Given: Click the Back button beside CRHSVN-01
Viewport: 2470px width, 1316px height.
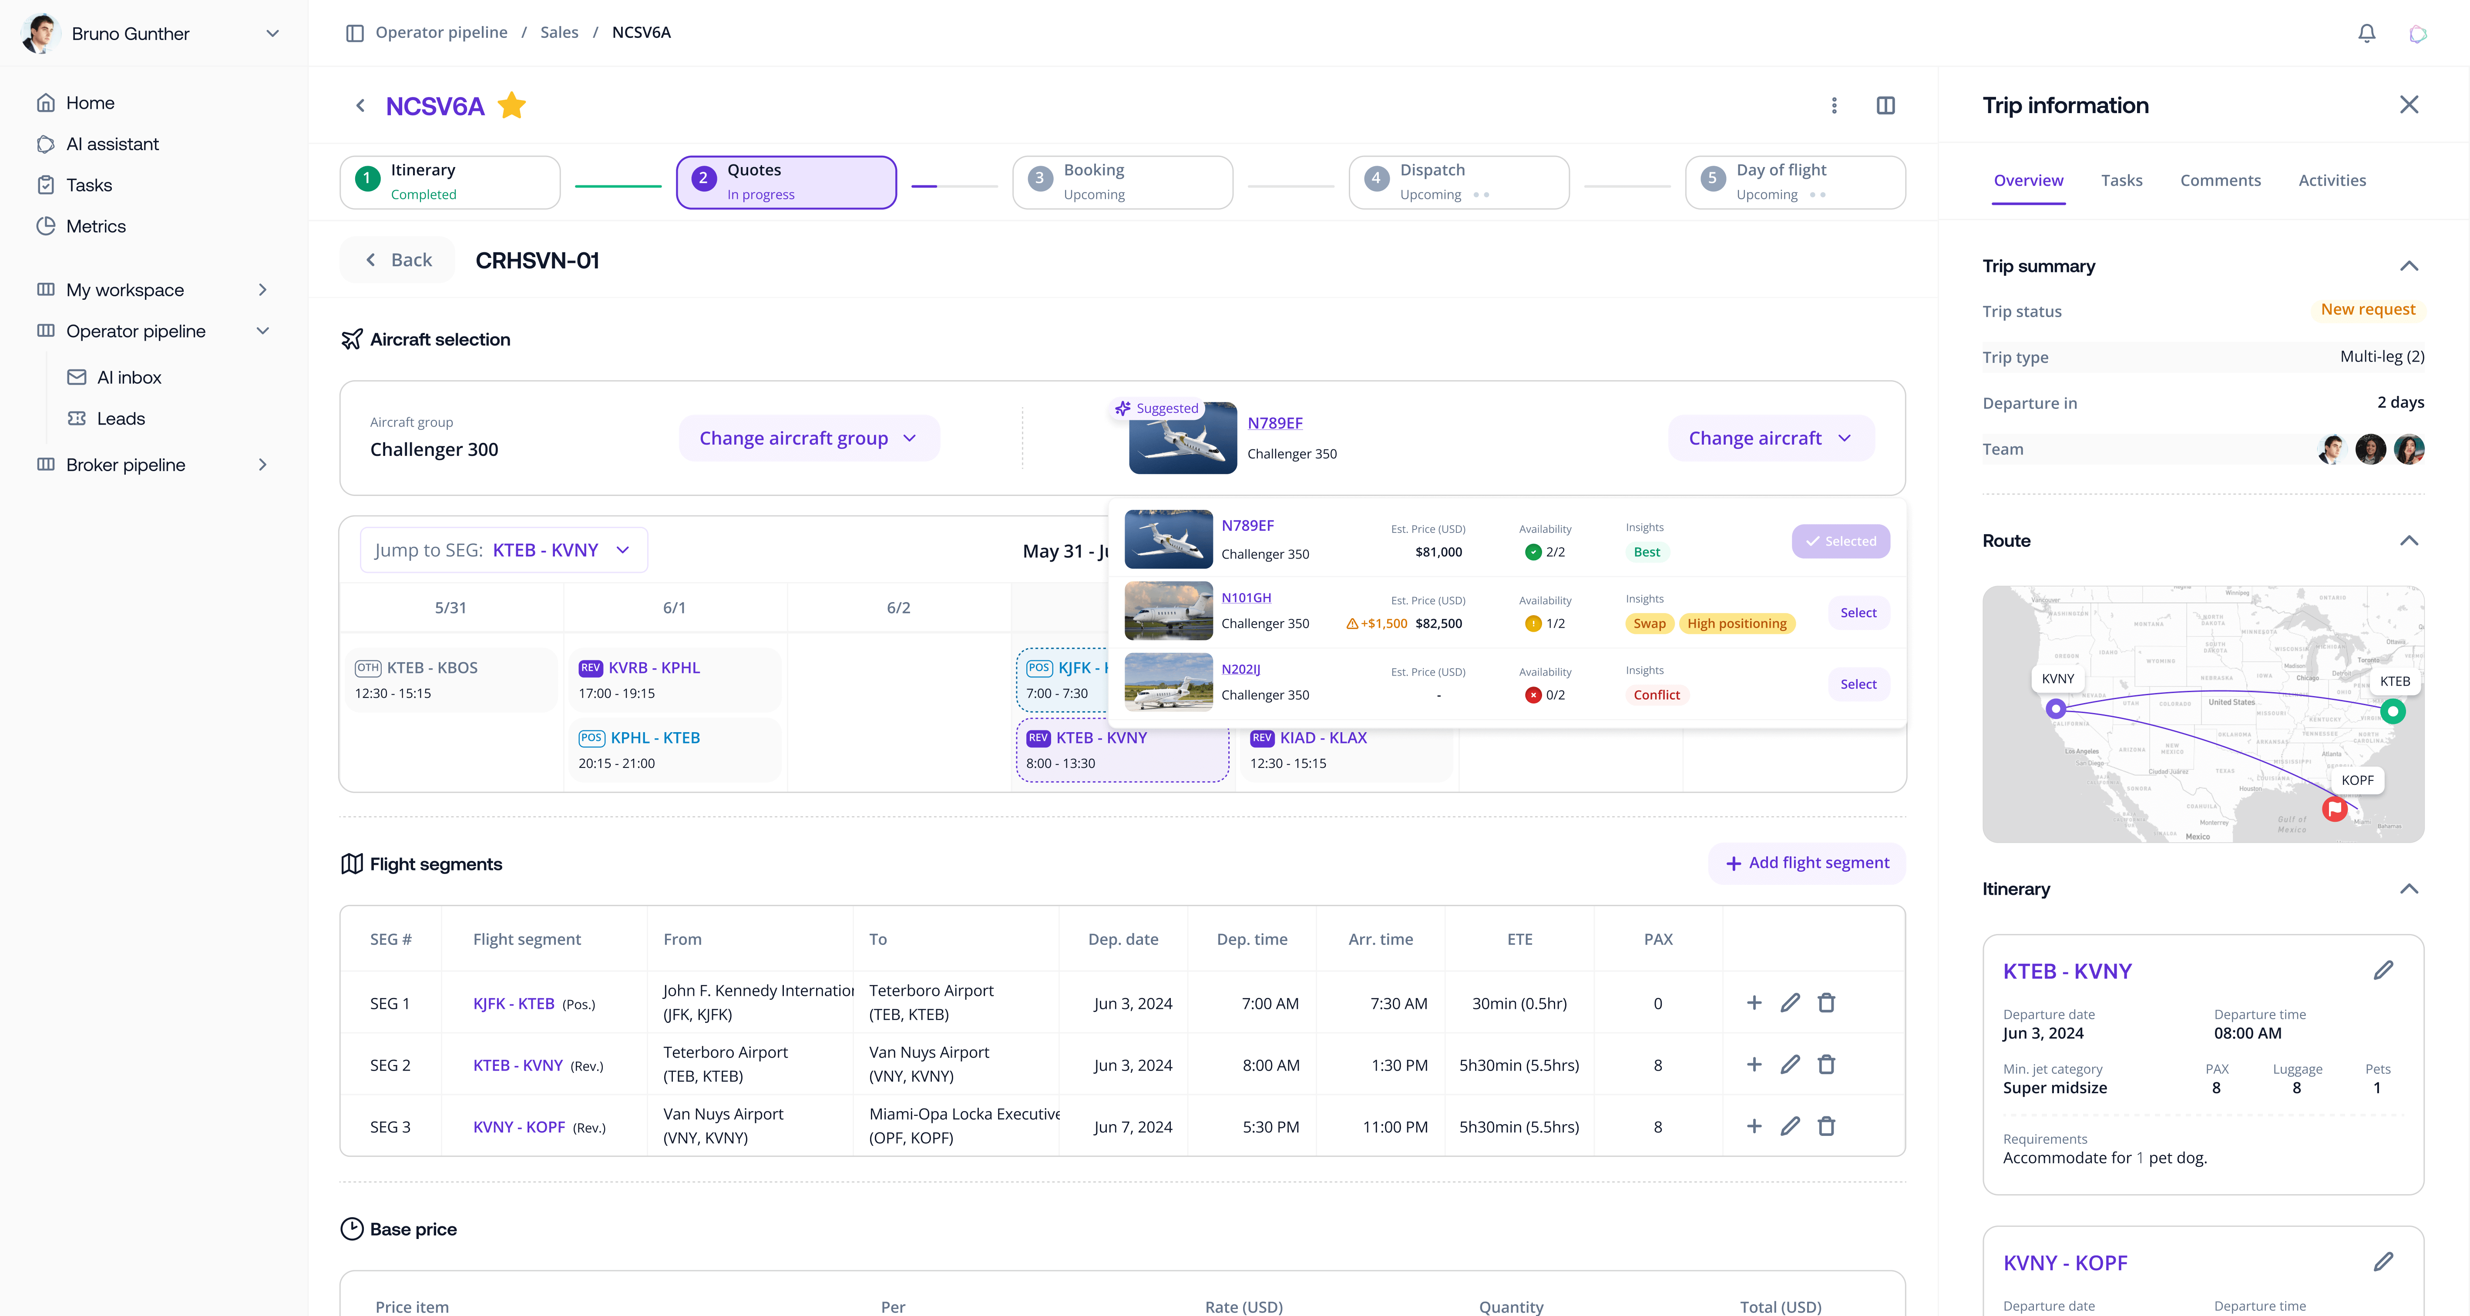Looking at the screenshot, I should click(398, 260).
